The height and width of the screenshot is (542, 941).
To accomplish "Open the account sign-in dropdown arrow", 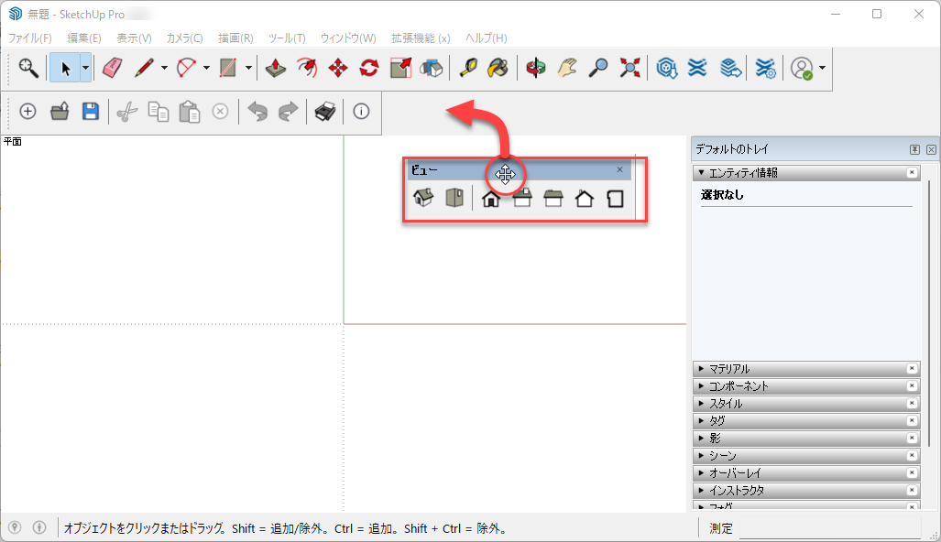I will (x=823, y=68).
